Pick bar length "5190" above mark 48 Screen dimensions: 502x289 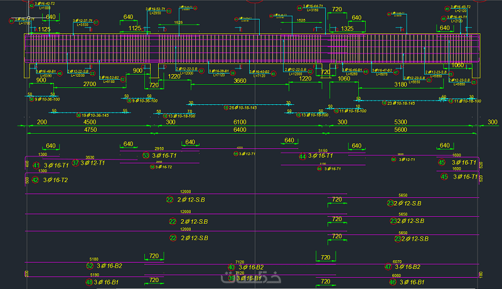click(95, 275)
